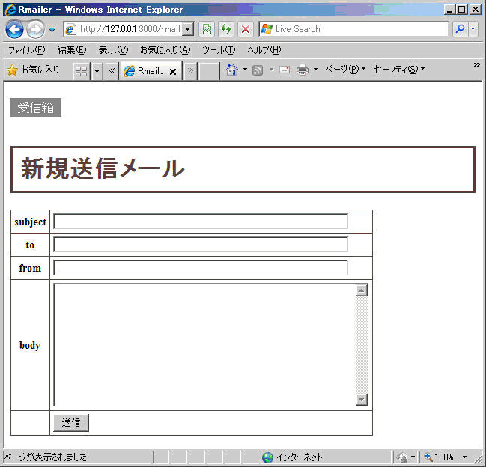
Task: Click the 新規送信メール heading
Action: pyautogui.click(x=103, y=169)
